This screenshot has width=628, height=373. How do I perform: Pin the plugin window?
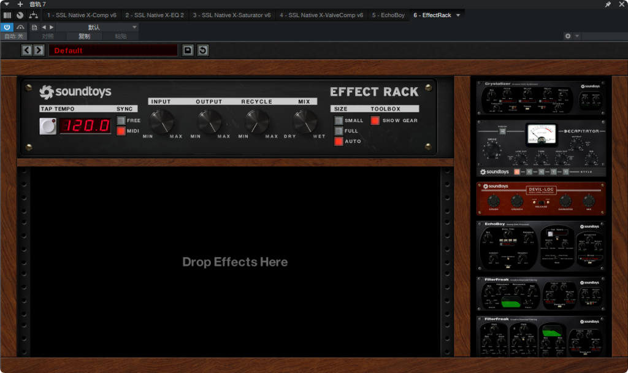(608, 4)
